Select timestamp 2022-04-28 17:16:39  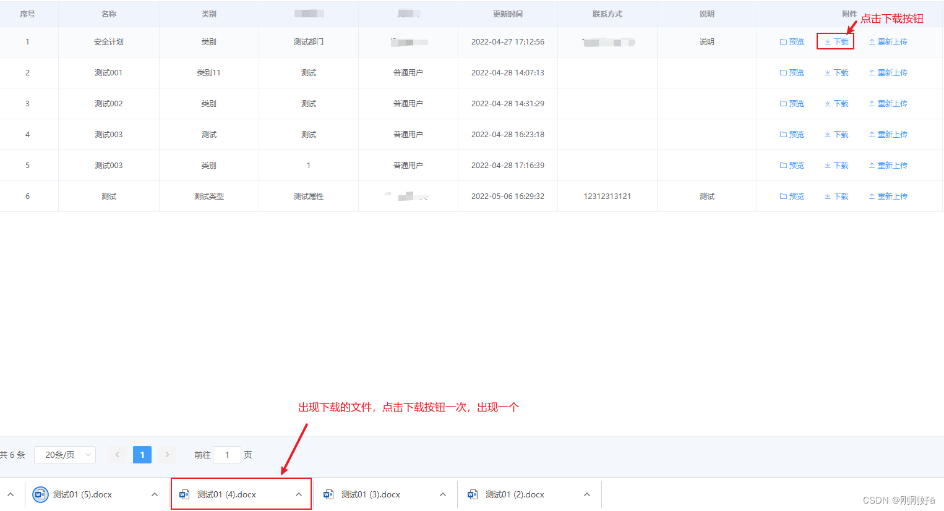[x=508, y=166]
